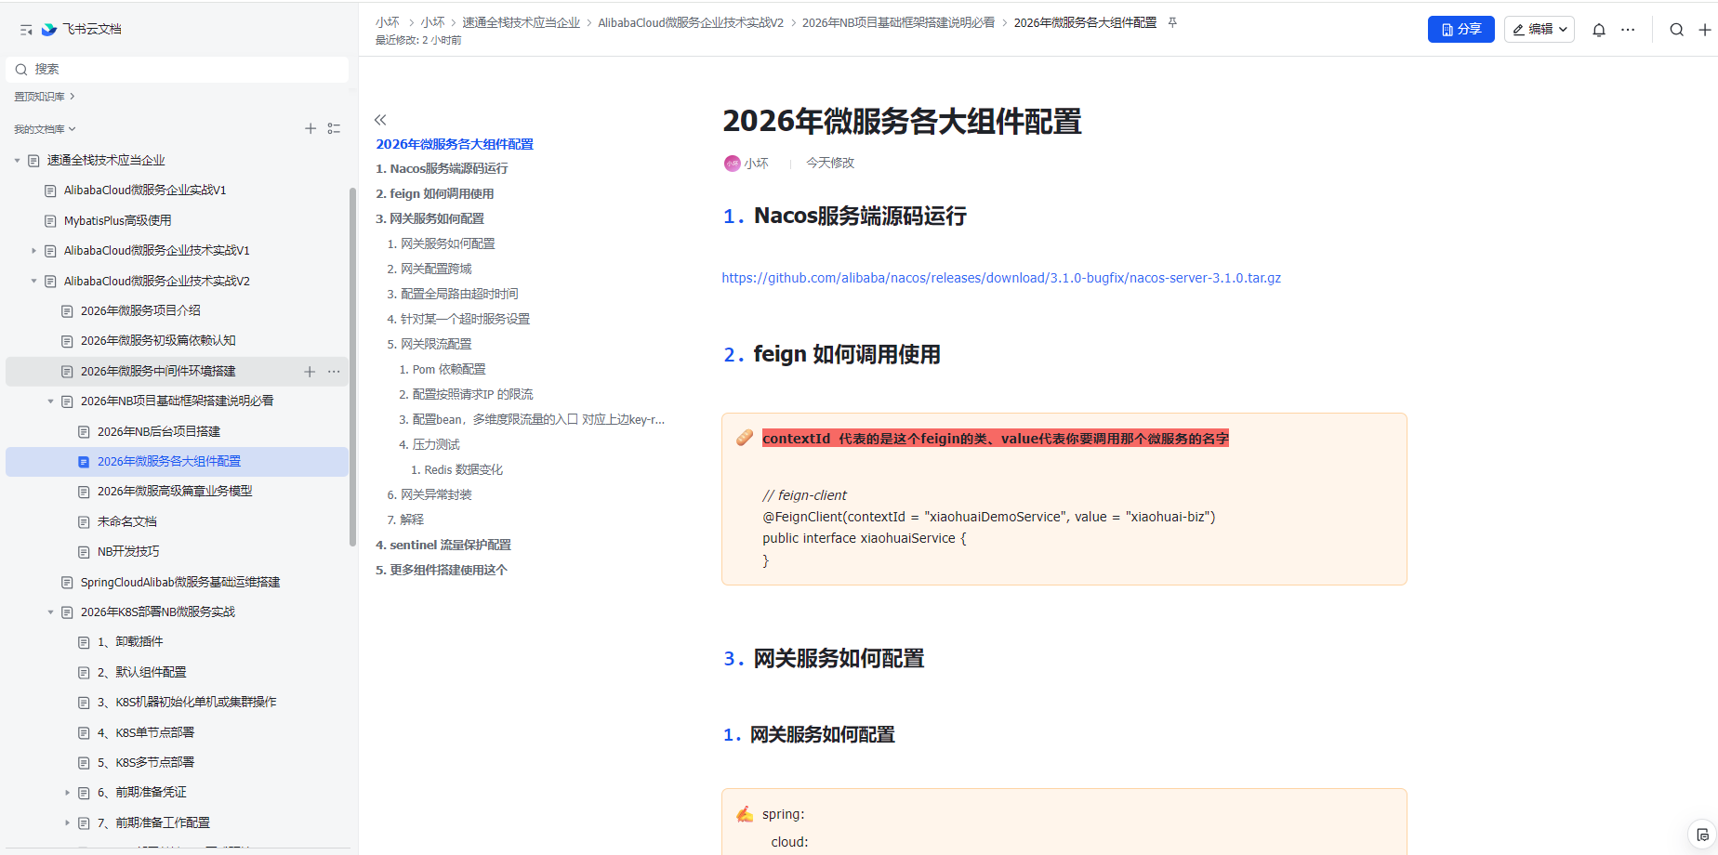Collapse the left sidebar using the top-left icon
Viewport: 1718px width, 855px height.
click(x=26, y=30)
